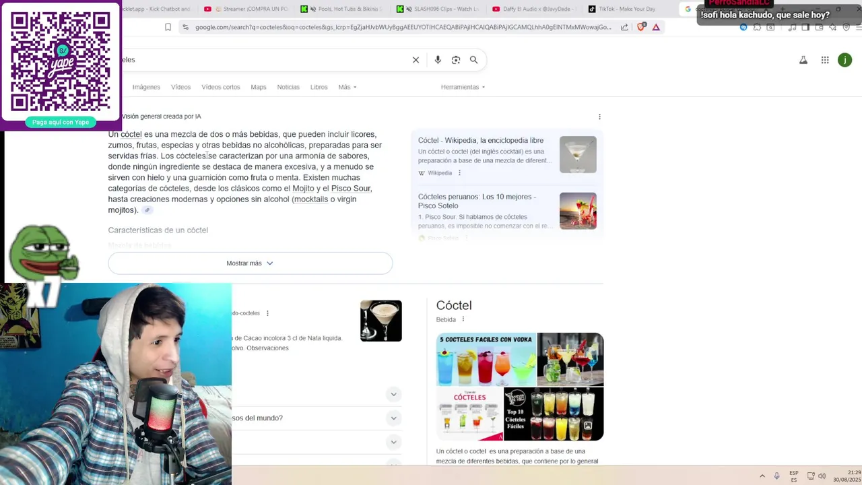Click the 'Mojito' link in the overview

[x=303, y=189]
